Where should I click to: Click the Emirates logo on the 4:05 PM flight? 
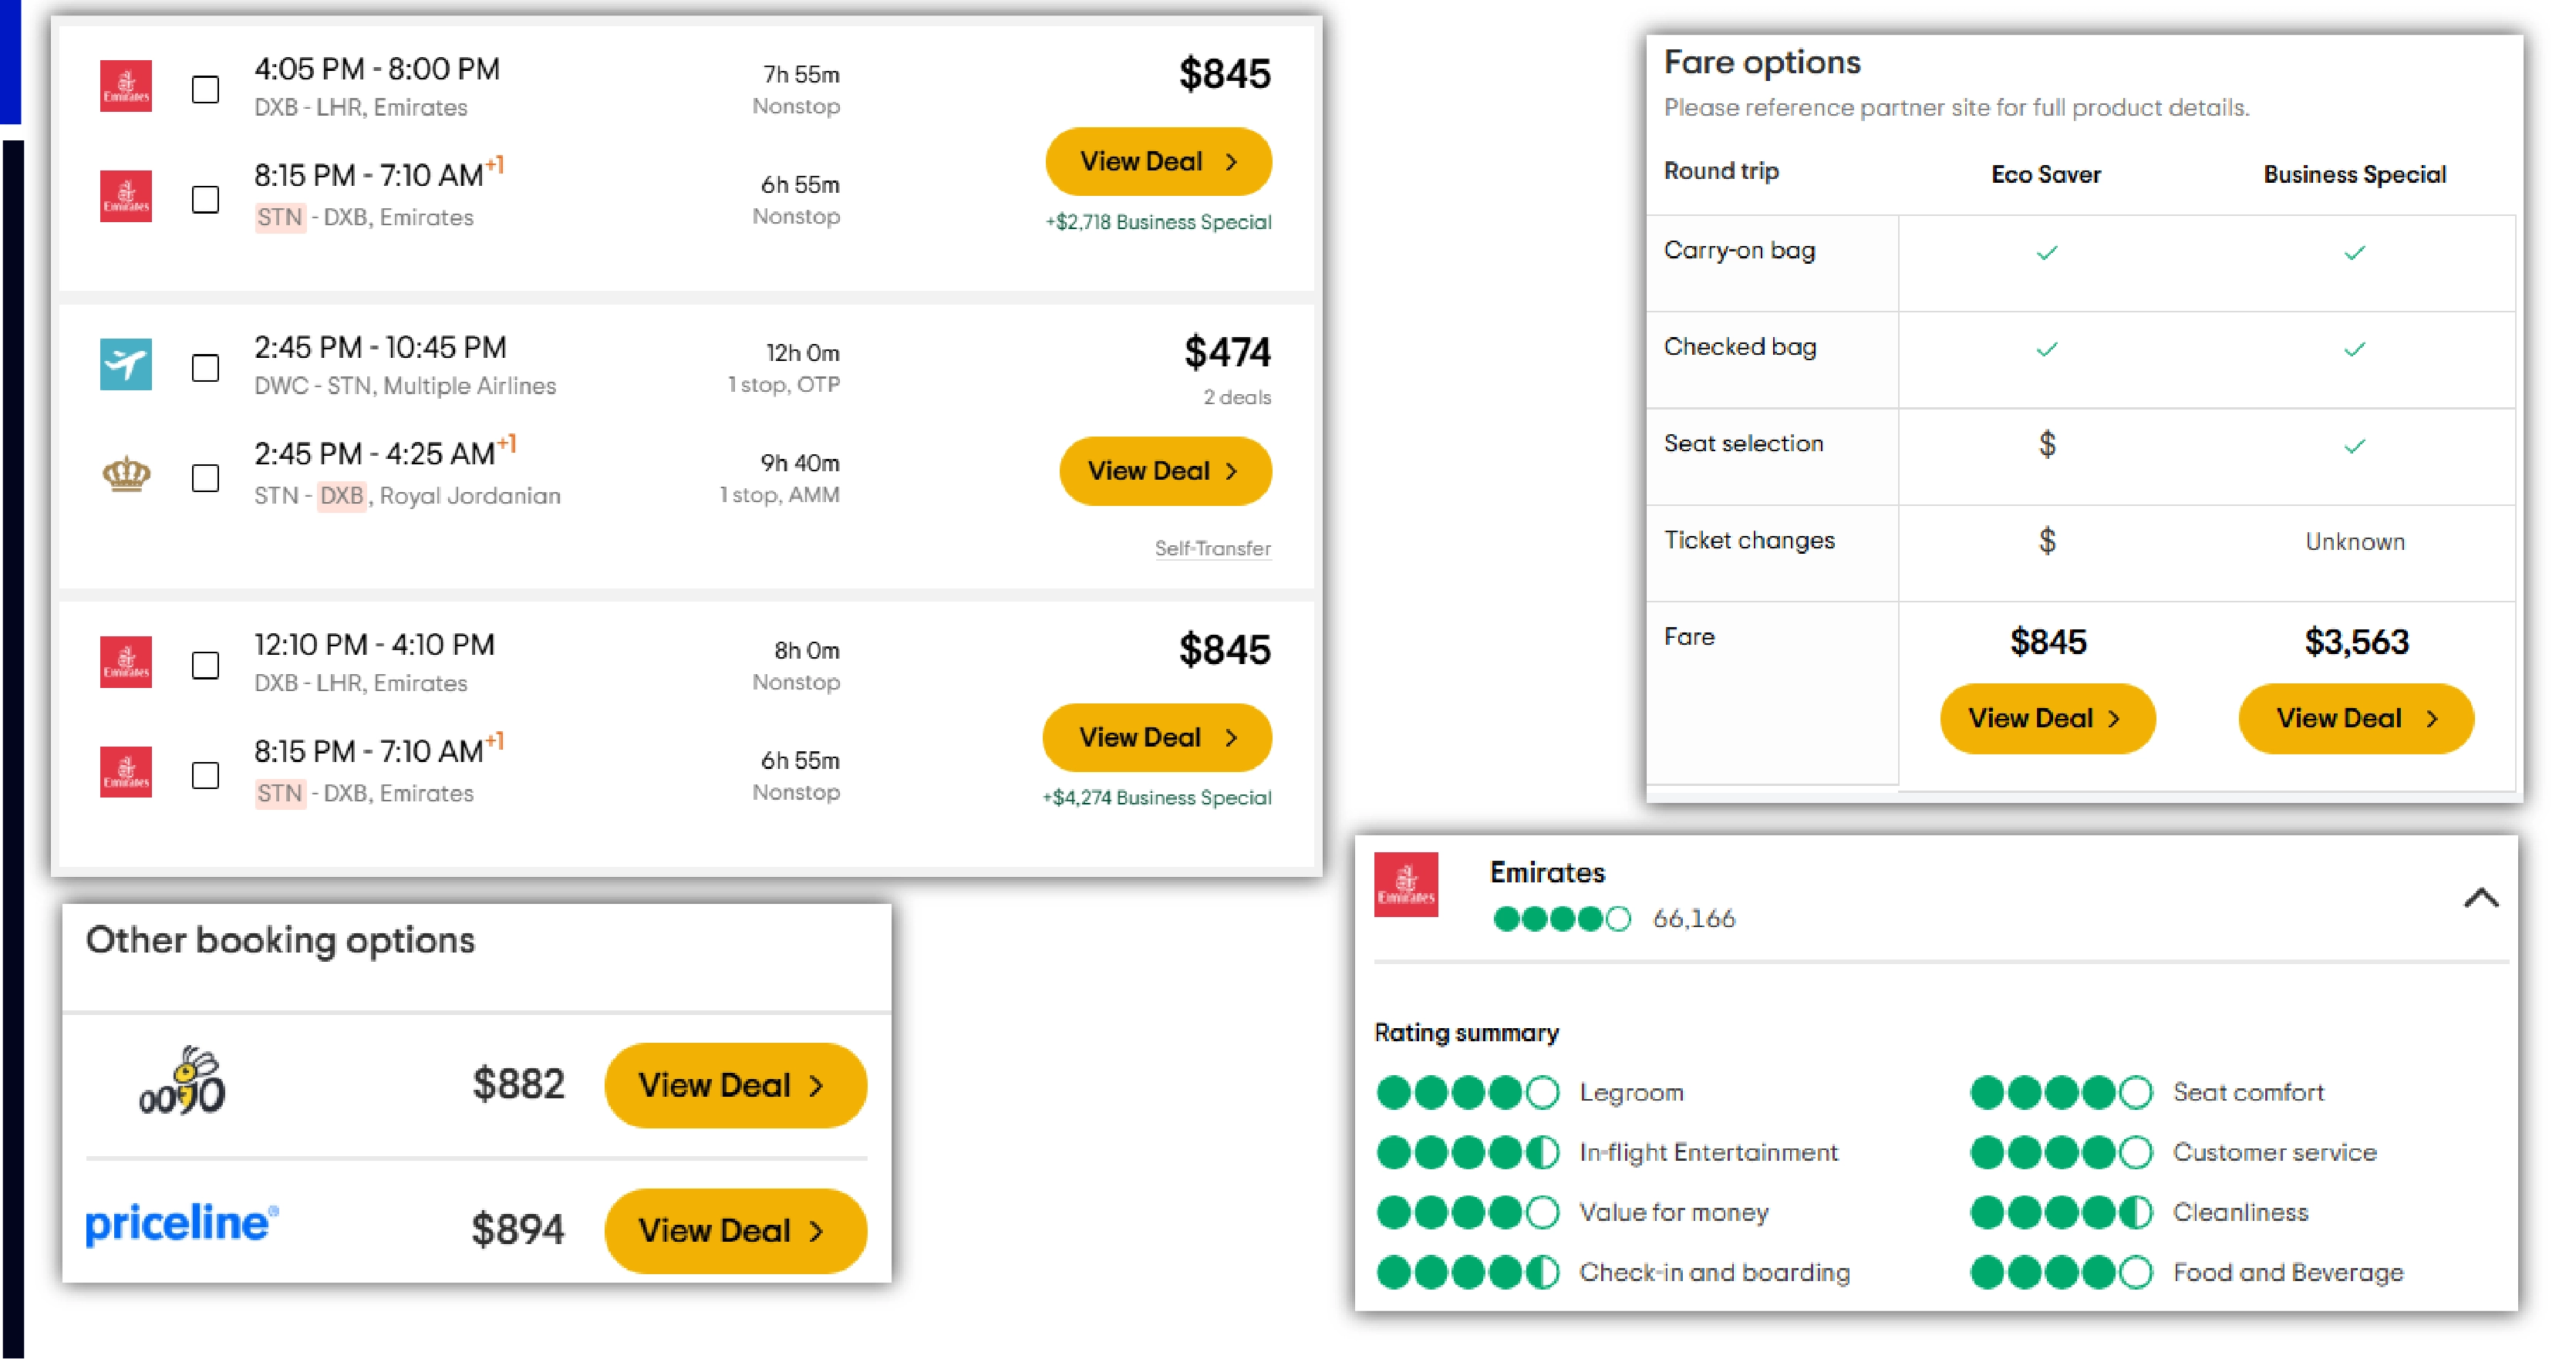click(126, 87)
